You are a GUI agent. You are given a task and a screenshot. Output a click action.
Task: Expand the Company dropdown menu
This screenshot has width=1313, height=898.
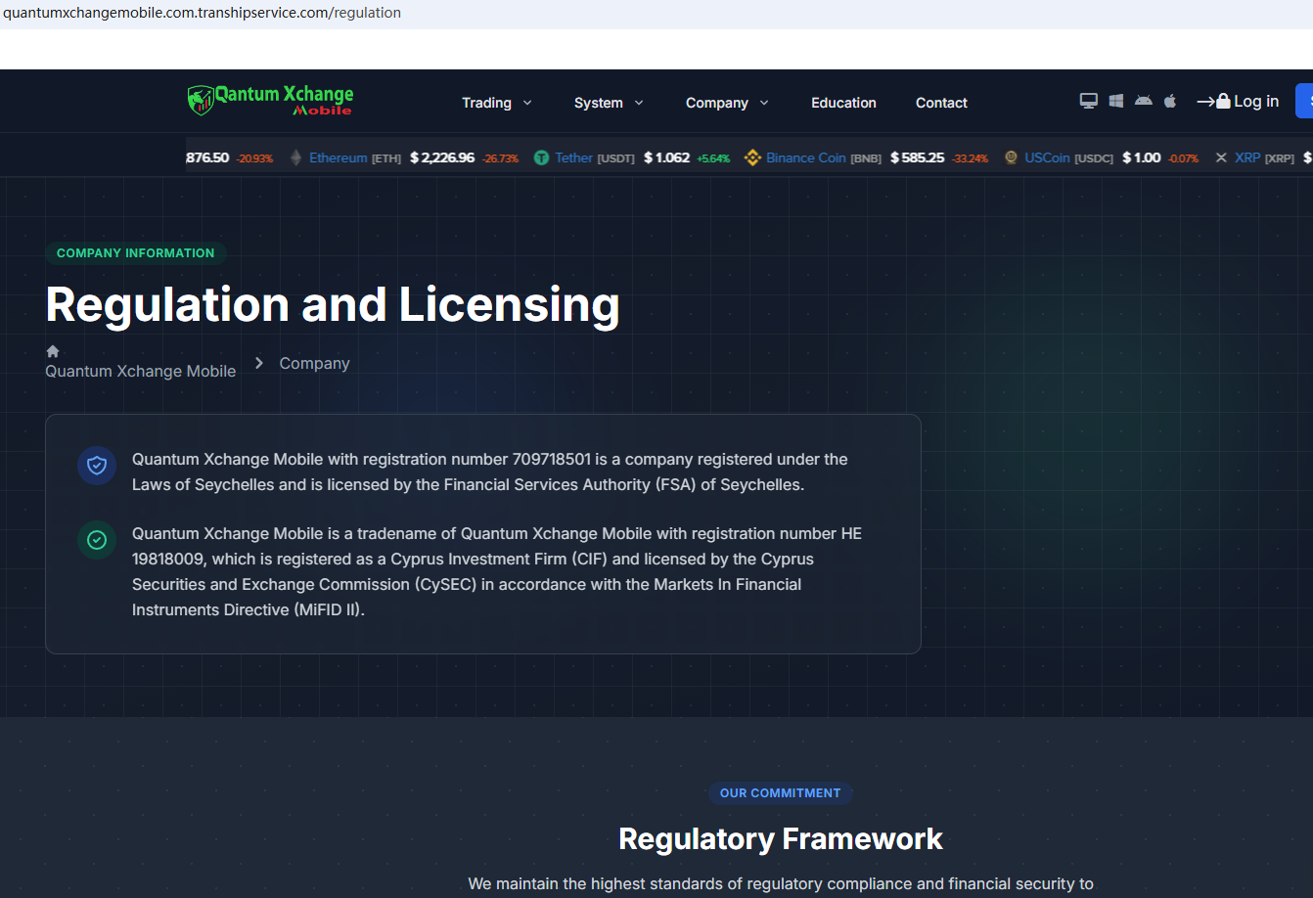coord(727,103)
